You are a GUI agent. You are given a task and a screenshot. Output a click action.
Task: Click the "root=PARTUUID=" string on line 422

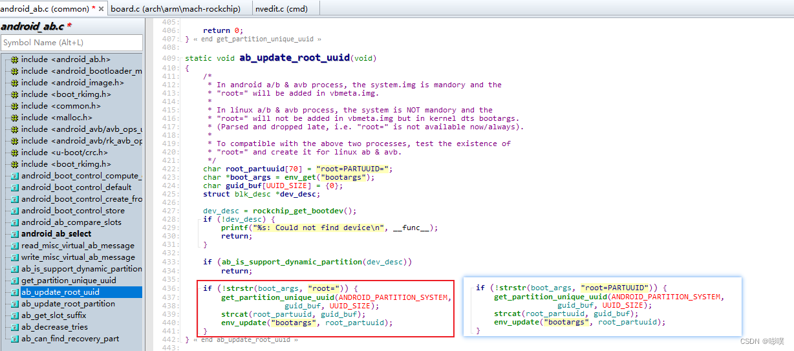click(354, 169)
